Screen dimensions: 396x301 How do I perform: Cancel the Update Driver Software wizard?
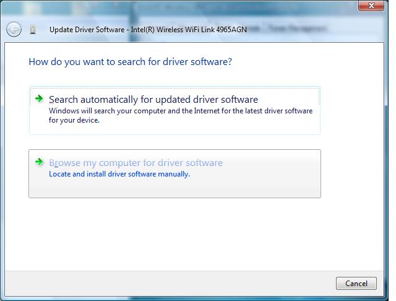click(356, 283)
